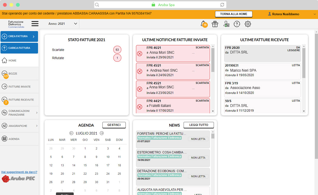Go to previous month in Agenda
Viewport: 318px width, 195px height.
pyautogui.click(x=71, y=133)
